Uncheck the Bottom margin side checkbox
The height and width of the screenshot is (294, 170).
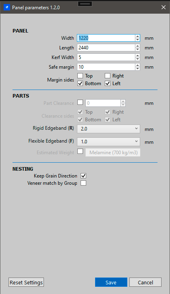[x=80, y=84]
